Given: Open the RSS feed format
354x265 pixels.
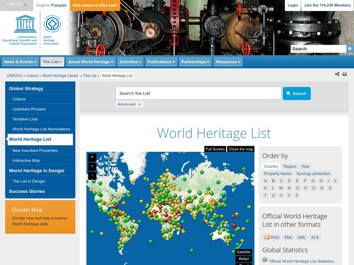Looking at the screenshot, I should pos(272,237).
